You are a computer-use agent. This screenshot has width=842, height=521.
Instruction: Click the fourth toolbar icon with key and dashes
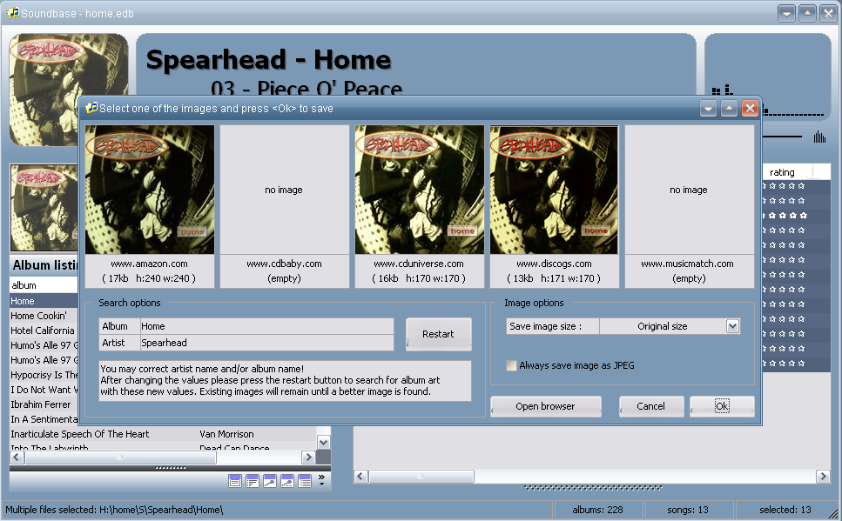287,481
